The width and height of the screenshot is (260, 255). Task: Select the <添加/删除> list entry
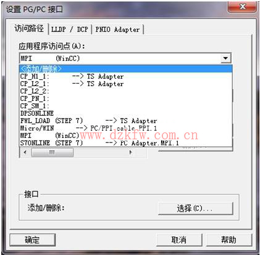(126, 69)
